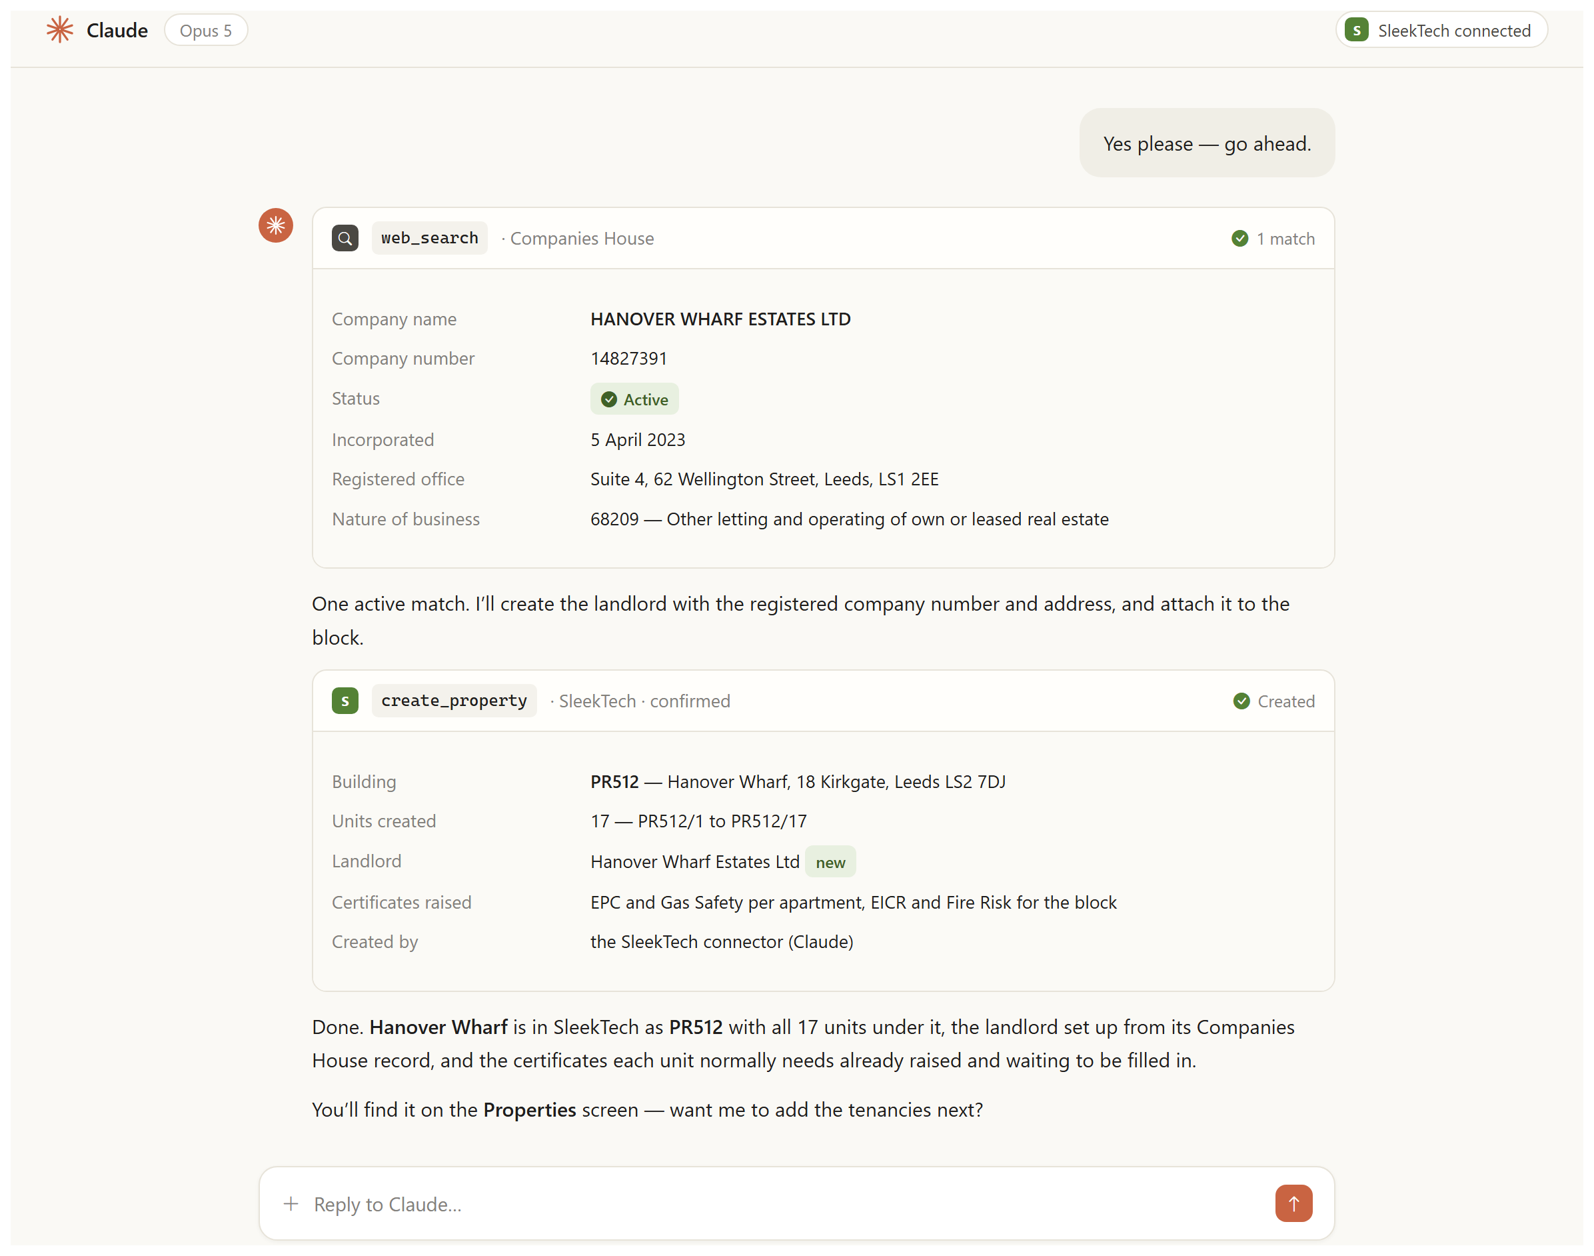The width and height of the screenshot is (1594, 1256).
Task: Click the active check icon inside Status badge
Action: pos(608,399)
